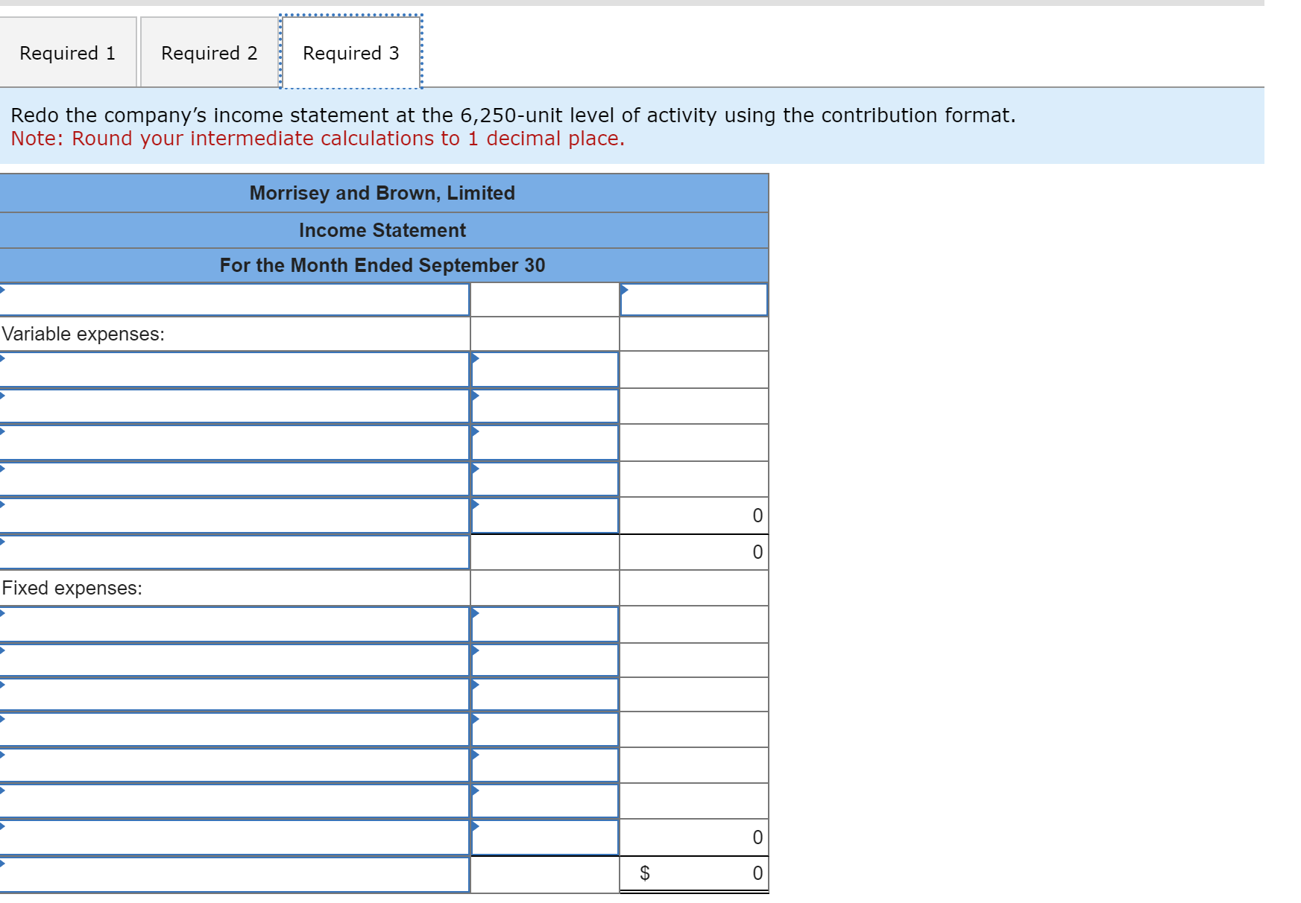This screenshot has width=1301, height=903.
Task: Click the fifth variable expense amount field
Action: [x=545, y=516]
